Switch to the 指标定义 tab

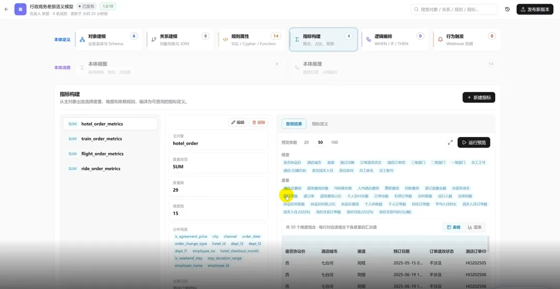[319, 124]
